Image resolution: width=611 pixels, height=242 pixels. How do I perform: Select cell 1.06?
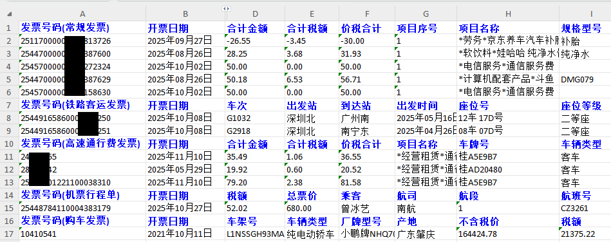click(x=312, y=156)
